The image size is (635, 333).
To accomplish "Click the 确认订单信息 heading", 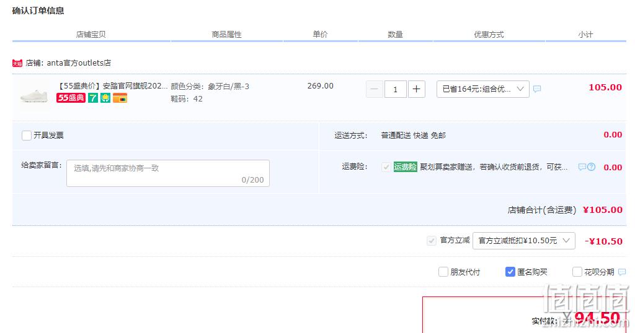I will (x=38, y=11).
